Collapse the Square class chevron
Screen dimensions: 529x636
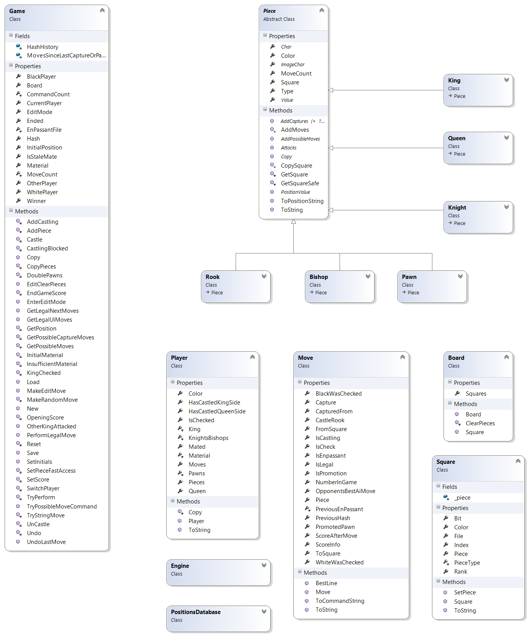tap(518, 461)
